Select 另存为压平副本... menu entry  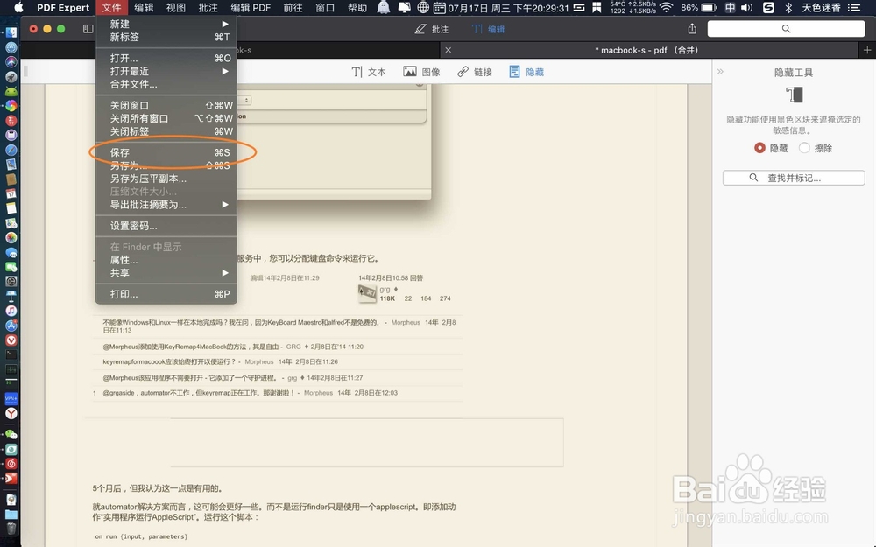tap(166, 179)
